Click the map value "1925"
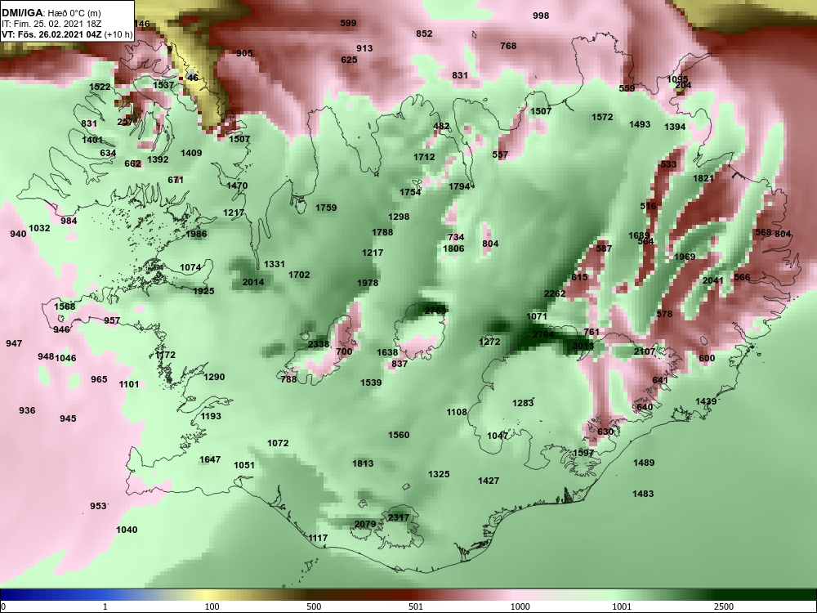The height and width of the screenshot is (613, 817). click(x=203, y=291)
